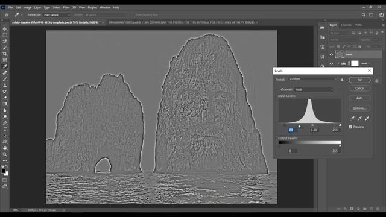Click the black point eyedropper in Levels
This screenshot has height=217, width=386.
352,118
